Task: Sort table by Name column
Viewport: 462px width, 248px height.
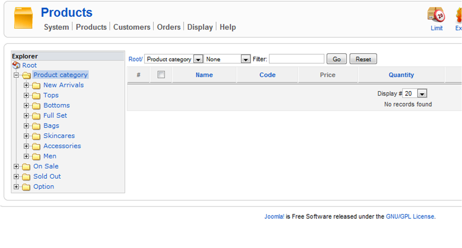Action: coord(204,75)
